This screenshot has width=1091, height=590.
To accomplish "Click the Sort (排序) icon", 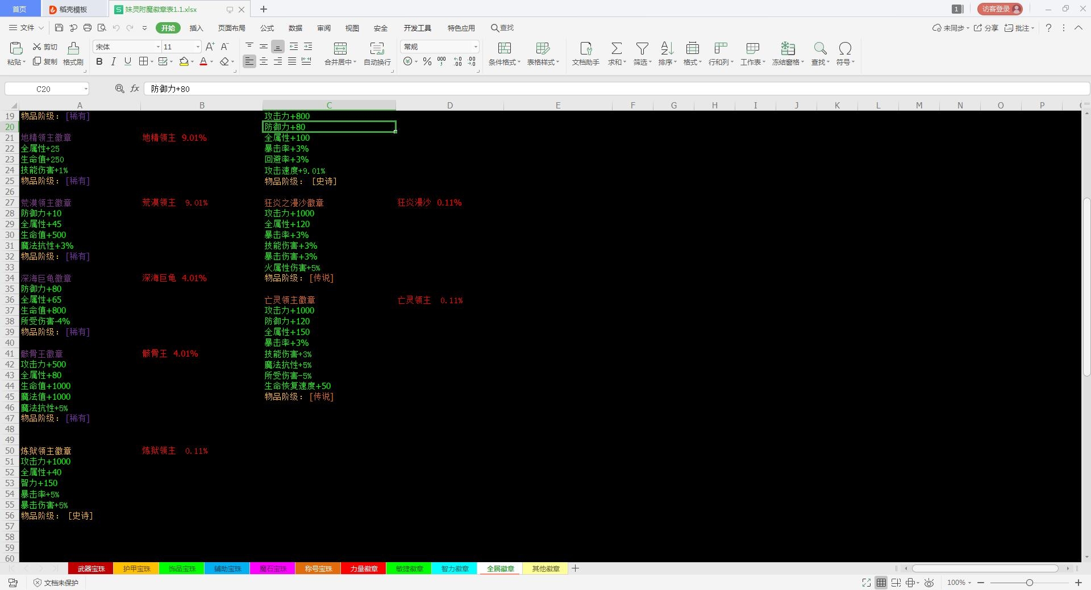I will (667, 48).
